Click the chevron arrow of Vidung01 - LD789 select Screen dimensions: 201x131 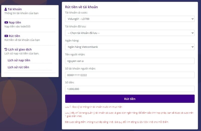coord(192,19)
